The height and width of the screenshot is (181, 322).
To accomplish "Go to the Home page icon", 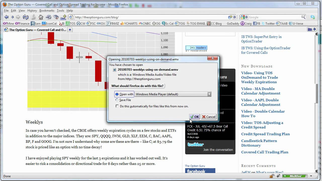I will pos(41,17).
